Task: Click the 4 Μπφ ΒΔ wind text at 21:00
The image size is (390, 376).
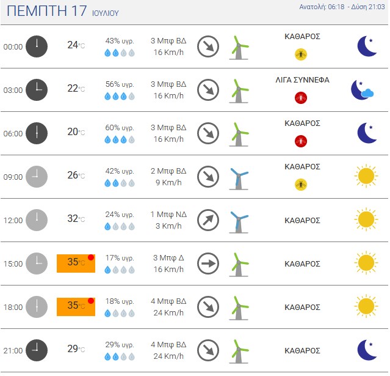Action: tap(168, 345)
